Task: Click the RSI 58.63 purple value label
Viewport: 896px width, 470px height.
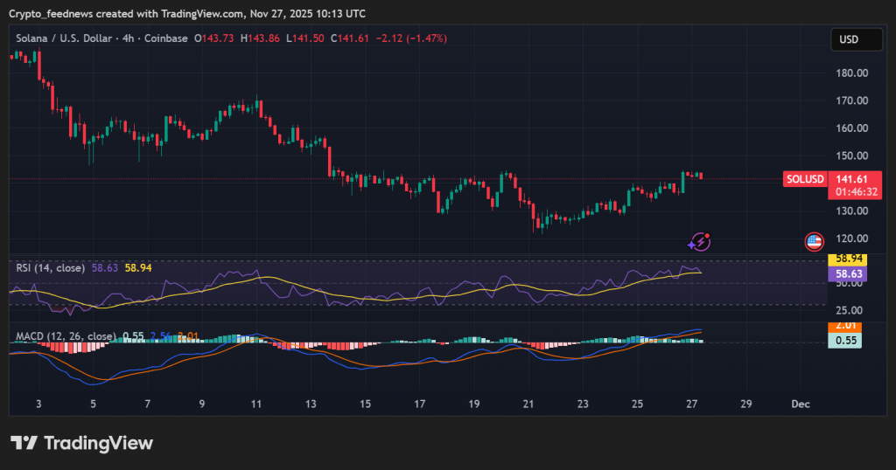Action: [848, 274]
